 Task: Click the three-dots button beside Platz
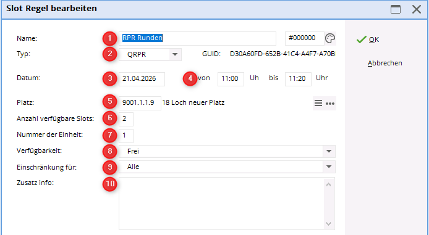click(330, 104)
